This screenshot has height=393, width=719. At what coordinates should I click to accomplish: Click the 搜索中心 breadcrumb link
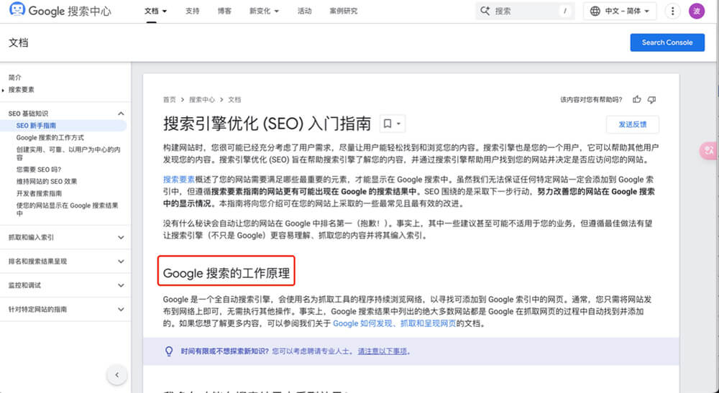tap(202, 99)
